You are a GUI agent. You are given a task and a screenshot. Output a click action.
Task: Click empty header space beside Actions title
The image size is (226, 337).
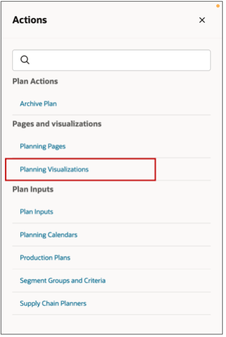[122, 20]
